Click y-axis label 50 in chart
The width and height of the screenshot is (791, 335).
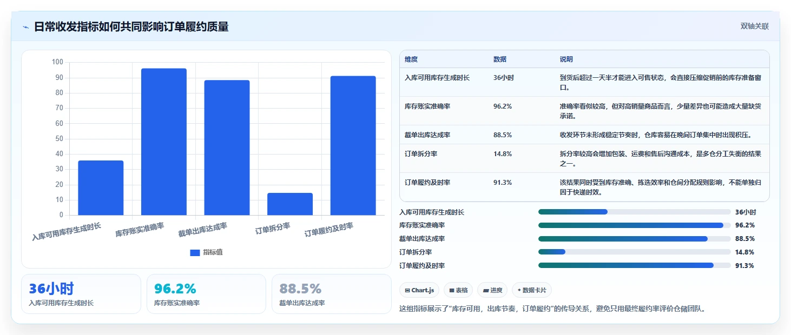click(x=60, y=139)
